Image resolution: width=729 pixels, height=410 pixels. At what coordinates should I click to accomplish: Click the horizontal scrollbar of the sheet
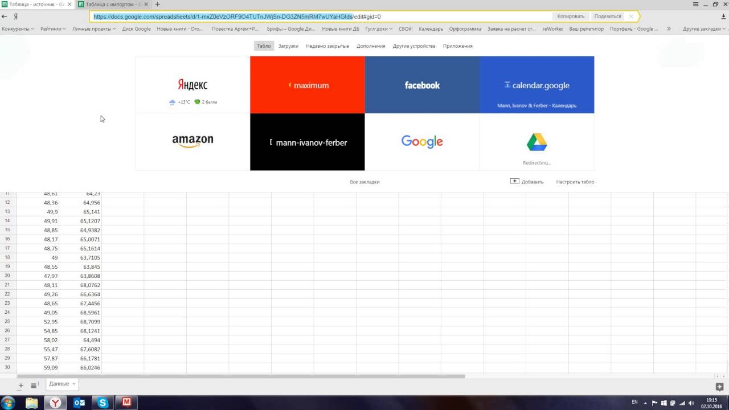coord(241,376)
